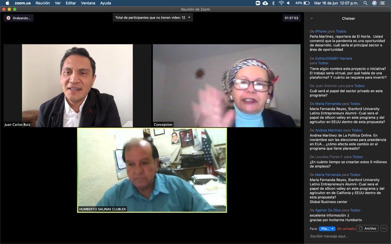Viewport: 391px width, 244px height.
Task: Collapse the Chatear panel chevron
Action: pyautogui.click(x=312, y=18)
